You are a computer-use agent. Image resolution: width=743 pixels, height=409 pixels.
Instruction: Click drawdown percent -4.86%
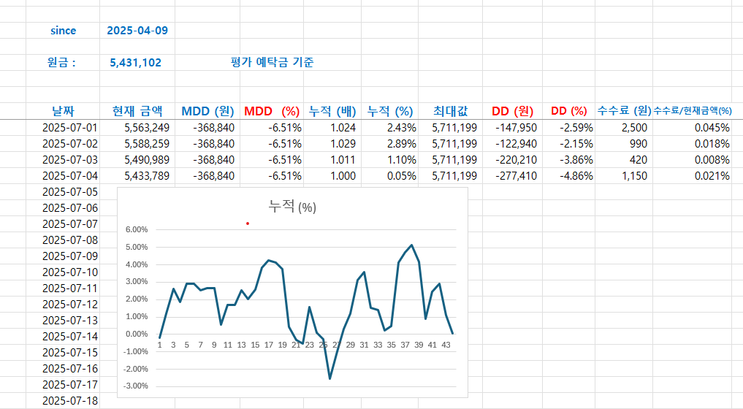coord(568,176)
